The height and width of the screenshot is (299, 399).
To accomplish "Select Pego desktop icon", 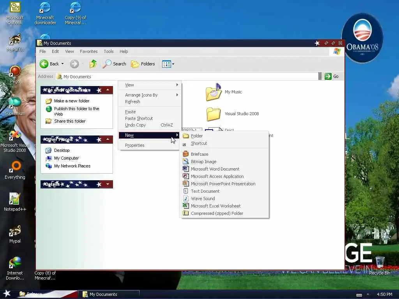I will click(15, 74).
